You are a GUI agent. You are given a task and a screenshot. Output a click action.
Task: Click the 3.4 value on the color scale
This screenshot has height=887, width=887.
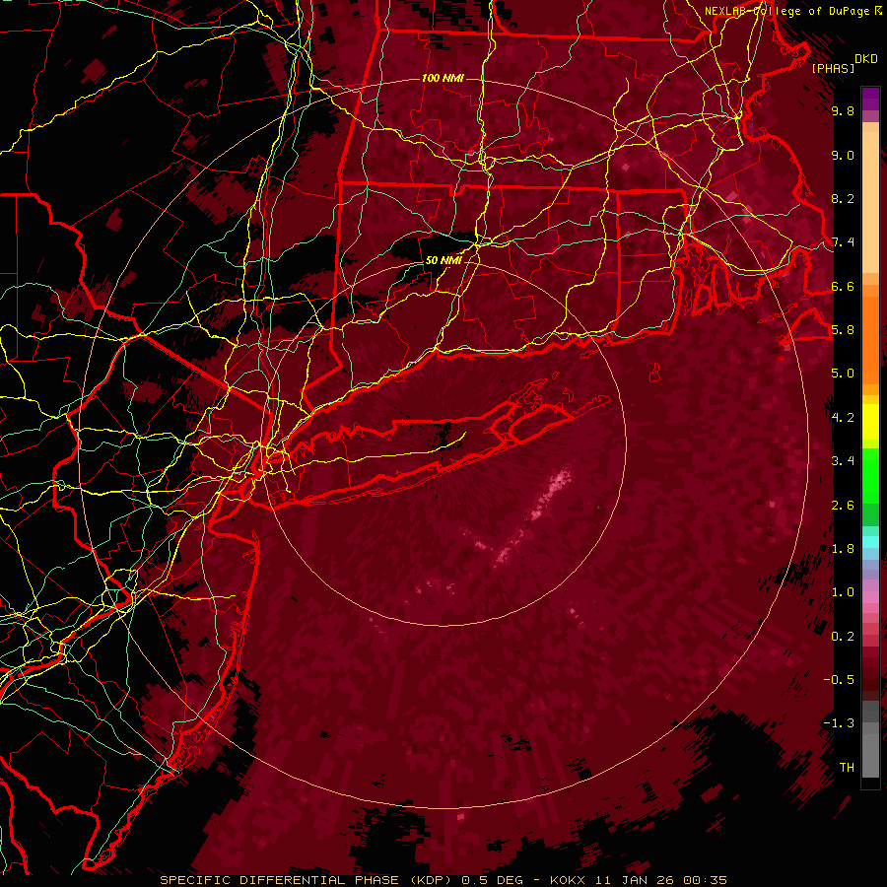point(843,461)
